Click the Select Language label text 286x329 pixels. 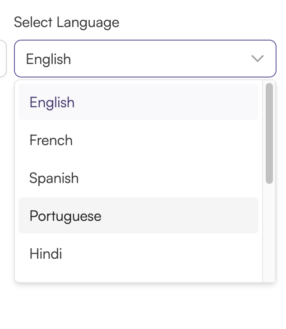pos(67,23)
